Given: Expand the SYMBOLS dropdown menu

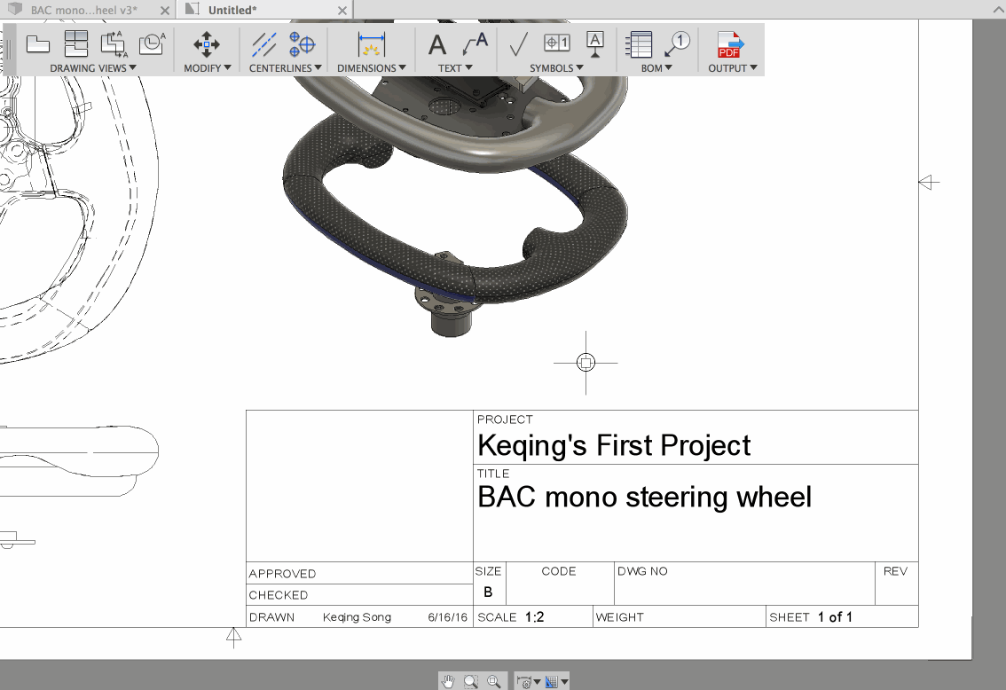Looking at the screenshot, I should [x=556, y=68].
